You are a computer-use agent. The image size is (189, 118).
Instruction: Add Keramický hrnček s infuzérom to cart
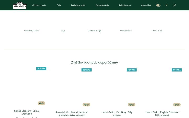coord(86,105)
